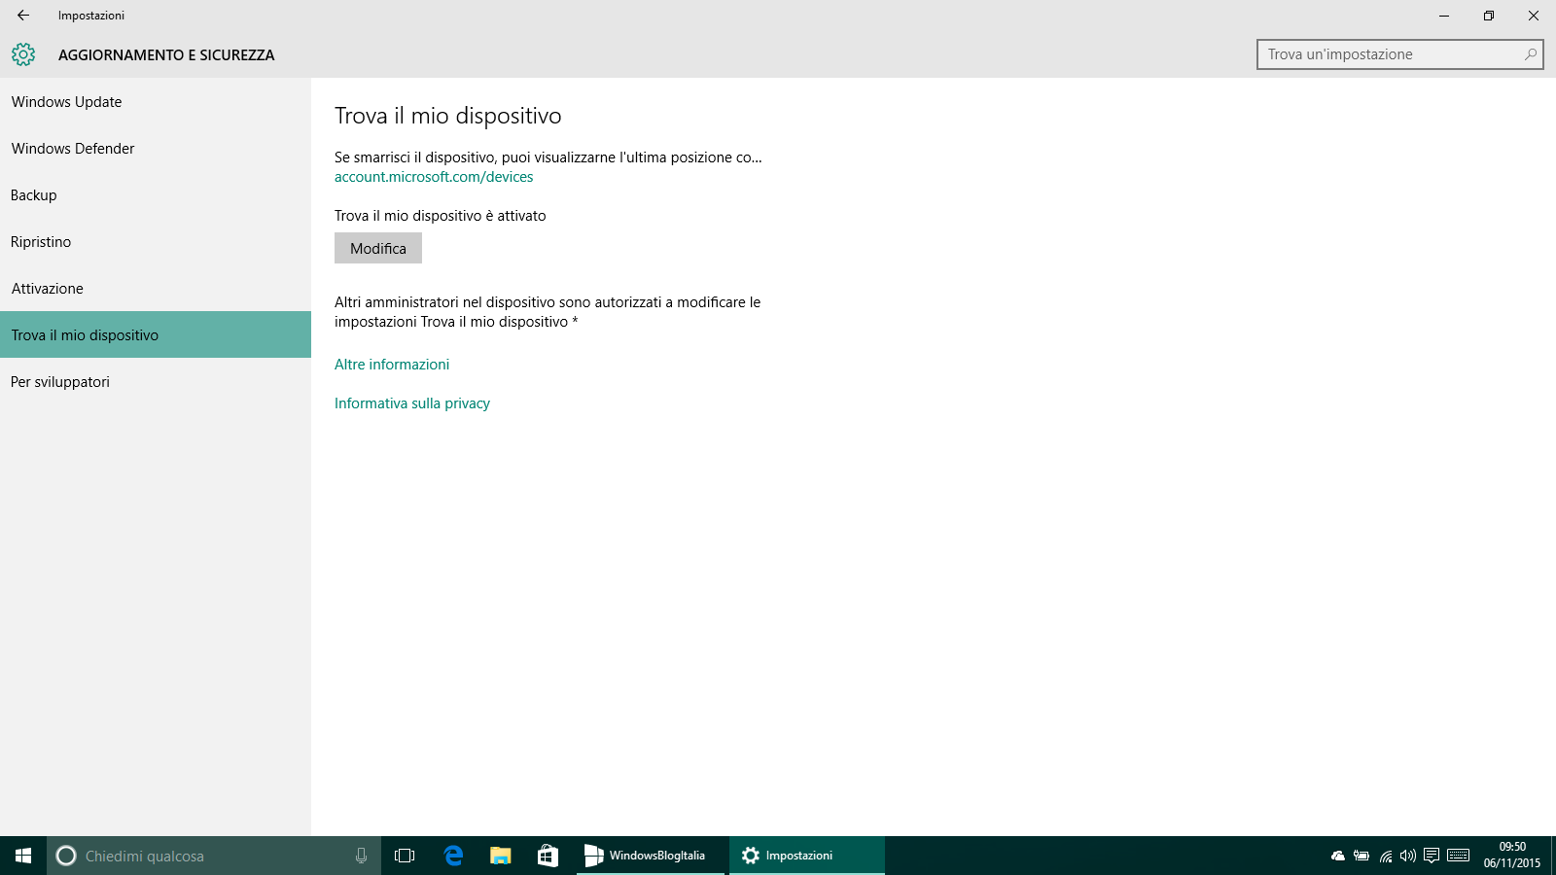
Task: Close the Impostazioni window
Action: [x=1534, y=16]
